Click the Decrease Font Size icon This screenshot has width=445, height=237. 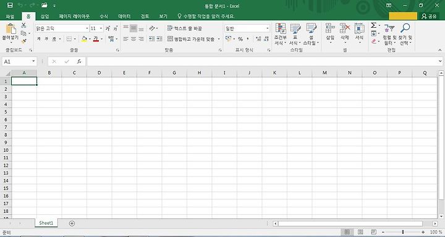(x=115, y=28)
